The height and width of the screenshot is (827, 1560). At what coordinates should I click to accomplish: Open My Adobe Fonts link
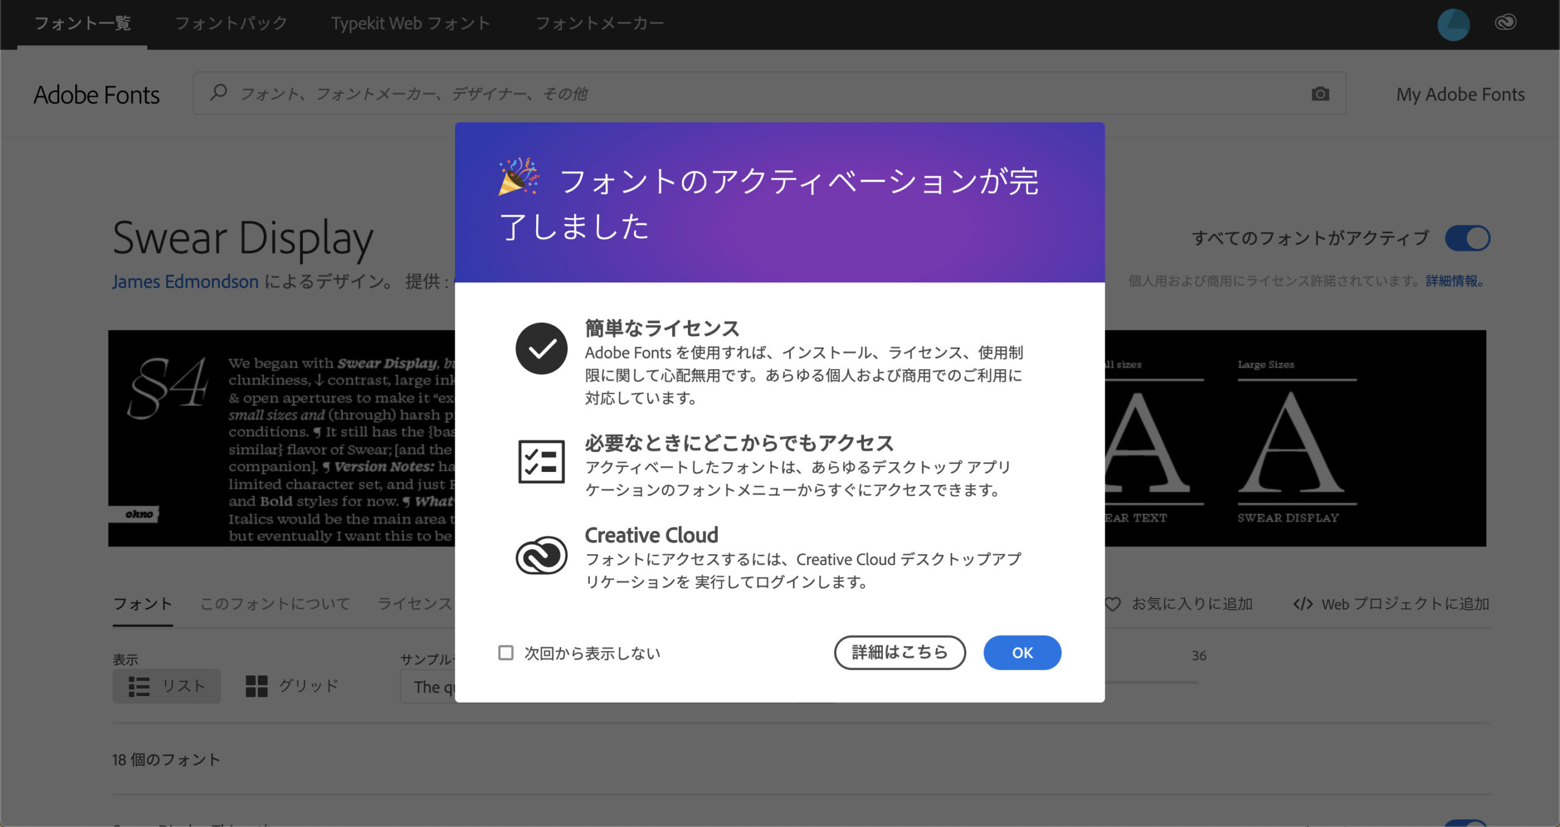pyautogui.click(x=1460, y=94)
